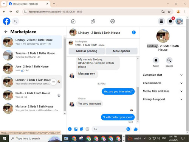Screen dimensions: 189x142
Task: View site information icon in address bar
Action: [25, 12]
